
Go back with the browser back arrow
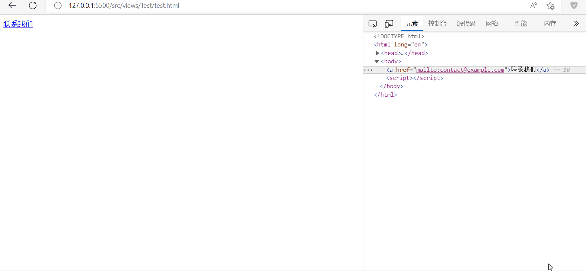(x=12, y=6)
